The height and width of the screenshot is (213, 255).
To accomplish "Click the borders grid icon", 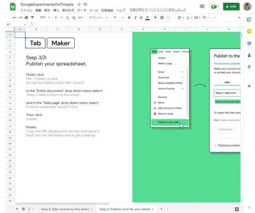I will pyautogui.click(x=162, y=17).
